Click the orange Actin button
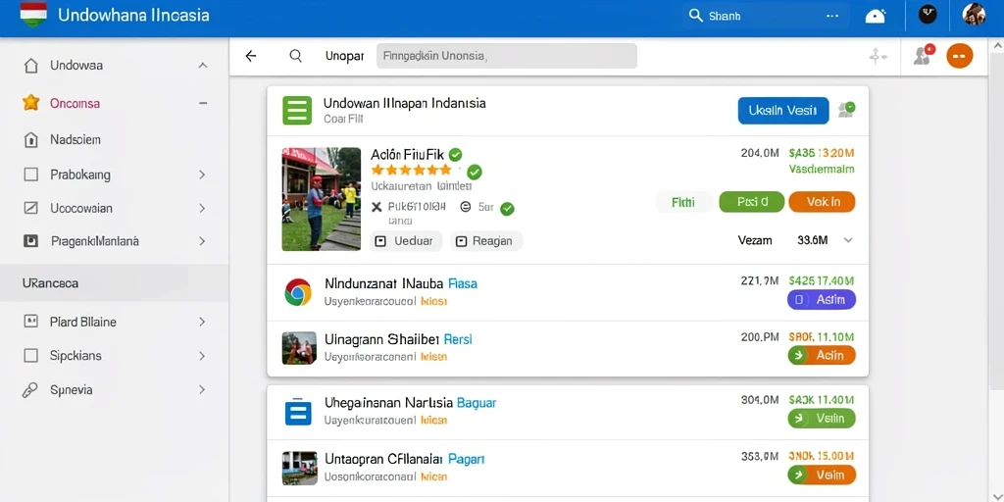Image resolution: width=1004 pixels, height=502 pixels. [x=822, y=355]
